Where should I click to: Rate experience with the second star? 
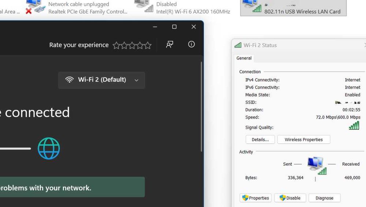click(x=124, y=45)
